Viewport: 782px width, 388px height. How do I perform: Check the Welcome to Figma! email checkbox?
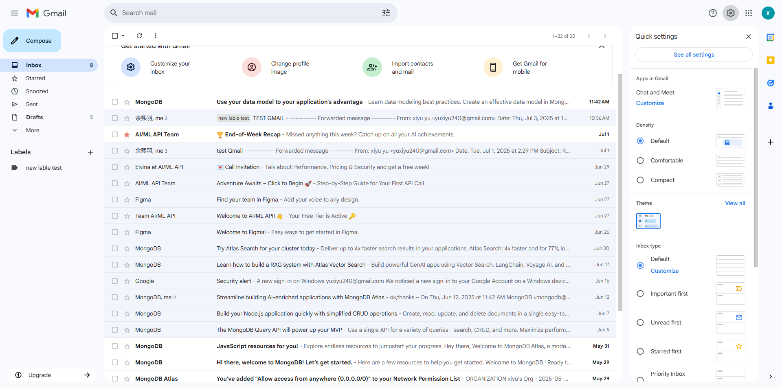coord(115,232)
